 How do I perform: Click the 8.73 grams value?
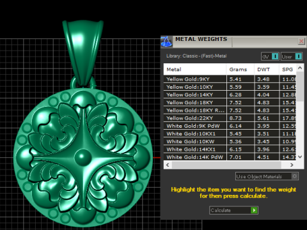[x=235, y=118]
